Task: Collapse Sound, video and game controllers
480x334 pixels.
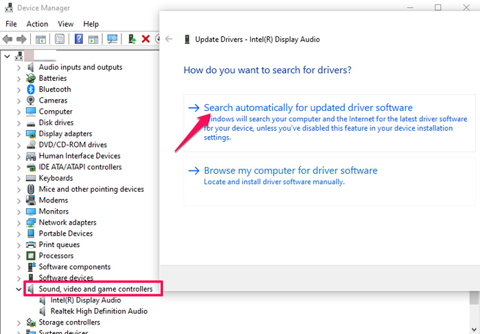Action: tap(19, 289)
